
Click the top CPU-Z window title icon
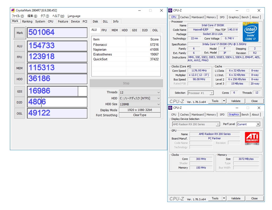[x=170, y=10]
